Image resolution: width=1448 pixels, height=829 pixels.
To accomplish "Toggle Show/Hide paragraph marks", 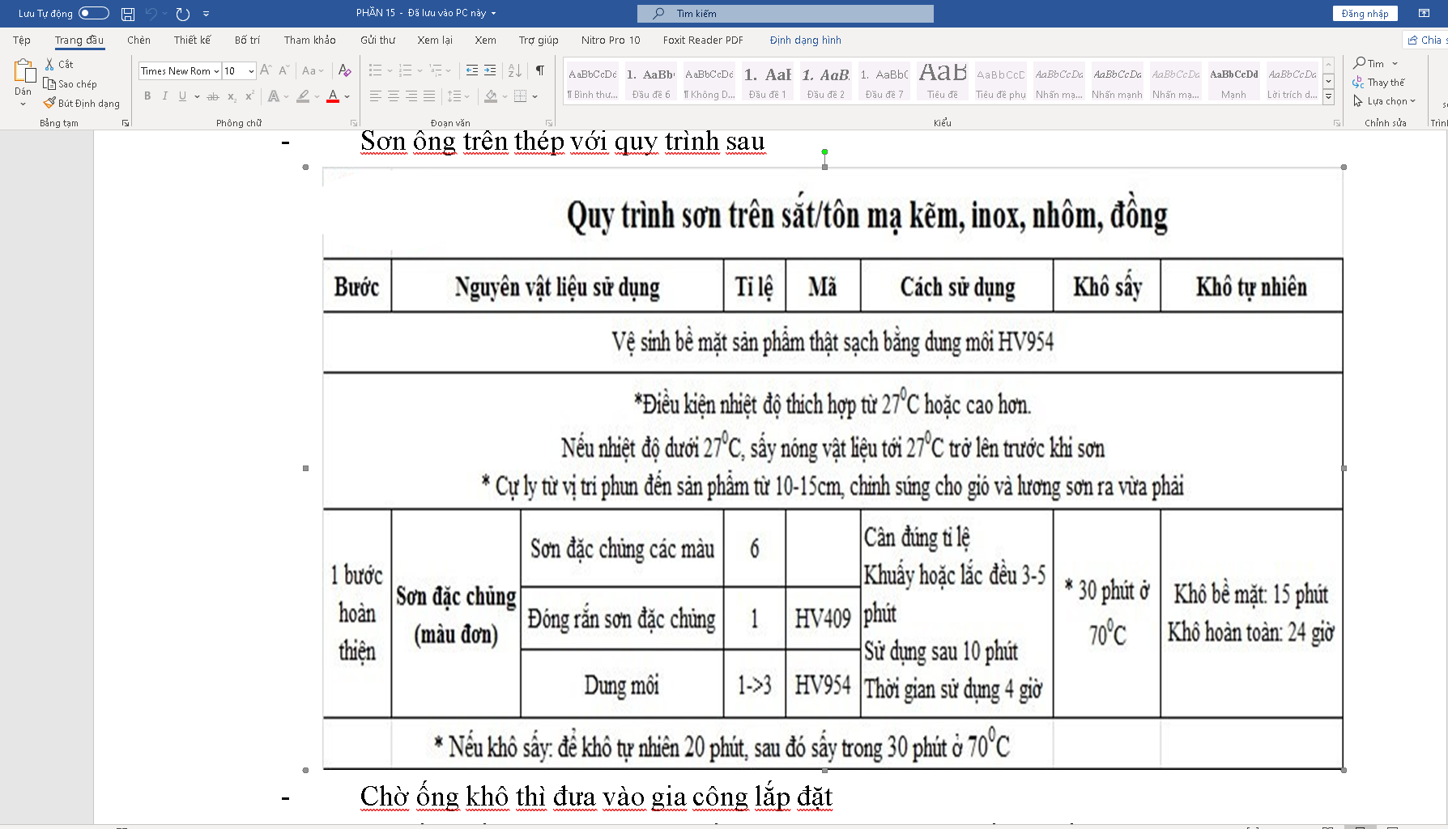I will click(540, 70).
